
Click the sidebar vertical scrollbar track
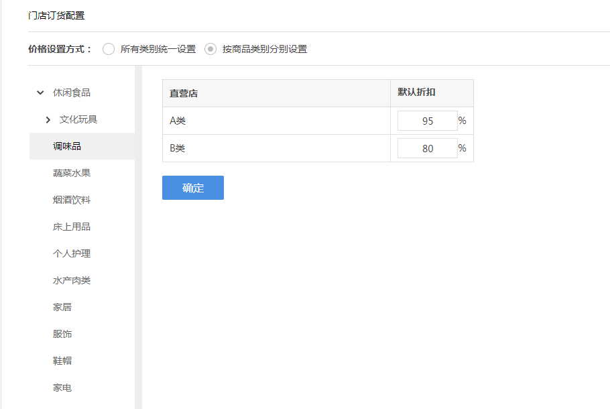tap(139, 237)
